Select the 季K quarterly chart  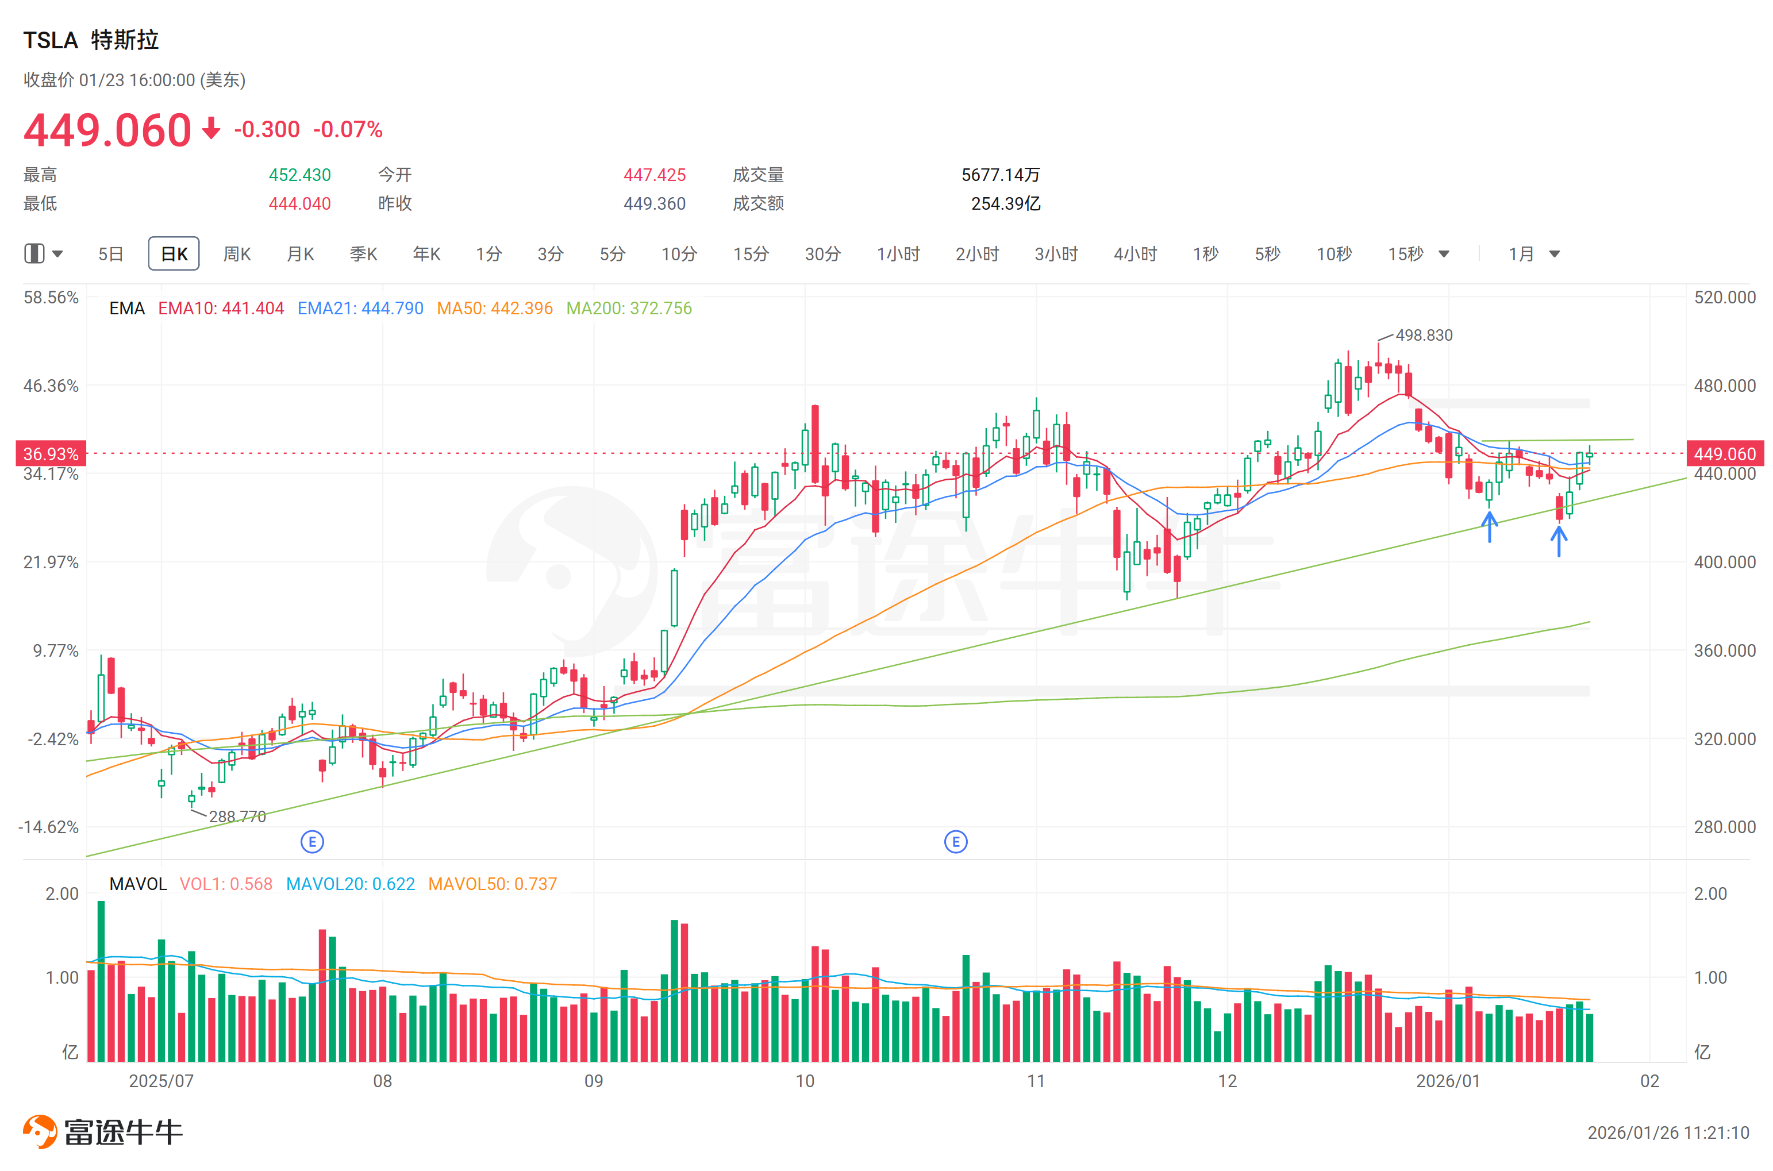coord(364,254)
